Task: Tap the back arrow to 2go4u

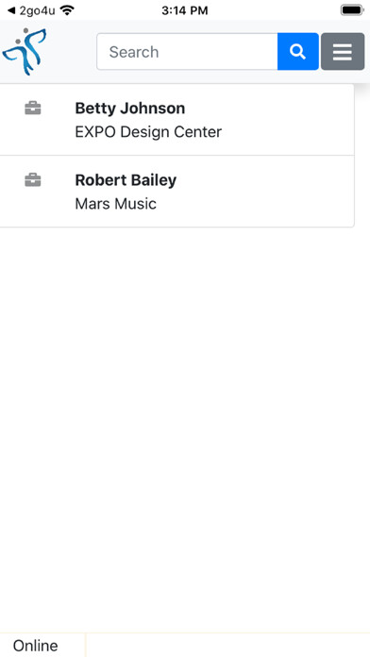Action: point(11,10)
